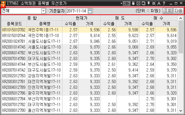185x115 pixels.
Task: Click code KR20020127B3
Action: click(14, 76)
